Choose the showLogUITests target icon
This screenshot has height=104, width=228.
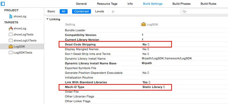pos(11,40)
